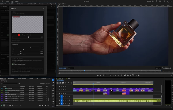Select the Slip tool in the tools panel
The height and width of the screenshot is (110, 173).
53,91
